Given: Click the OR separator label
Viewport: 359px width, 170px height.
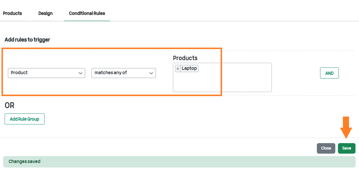Looking at the screenshot, I should tap(10, 105).
